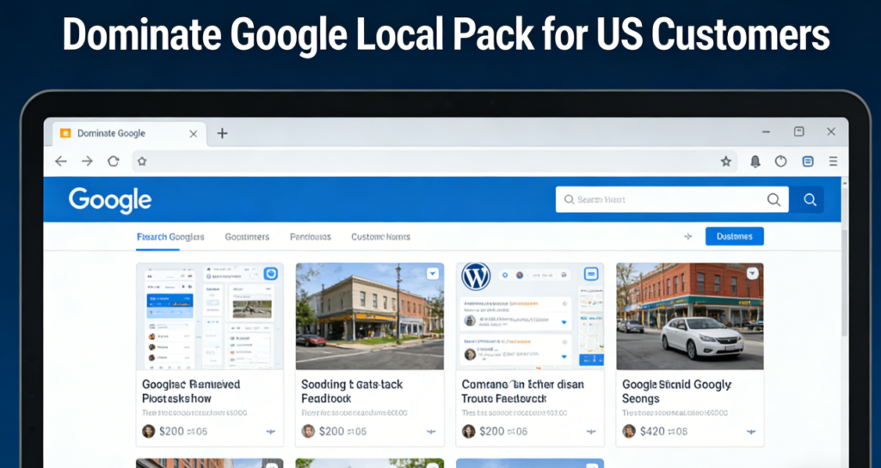
Task: Click into the Google search input field
Action: pyautogui.click(x=662, y=200)
